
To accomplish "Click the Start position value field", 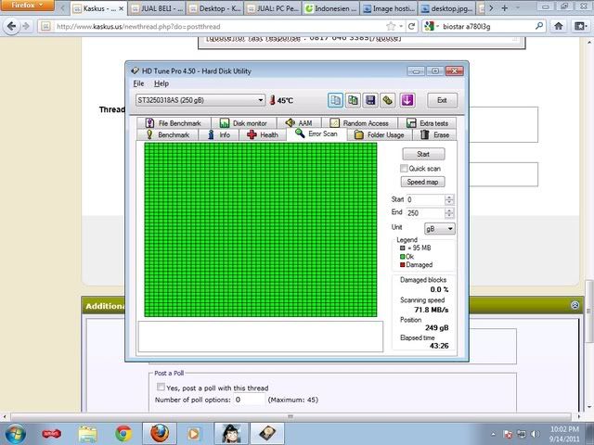I will [425, 199].
